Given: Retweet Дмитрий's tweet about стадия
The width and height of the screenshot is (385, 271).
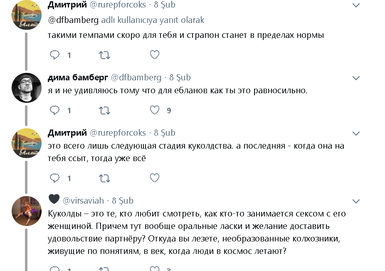Looking at the screenshot, I should tap(104, 178).
